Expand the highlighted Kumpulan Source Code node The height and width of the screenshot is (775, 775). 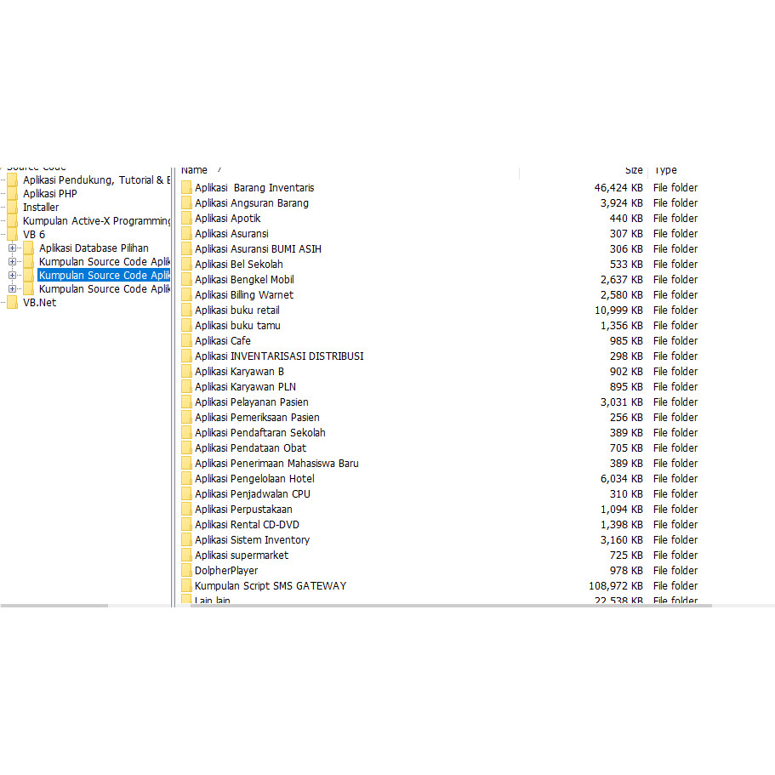coord(13,276)
